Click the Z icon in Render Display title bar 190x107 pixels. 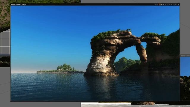coord(164,4)
